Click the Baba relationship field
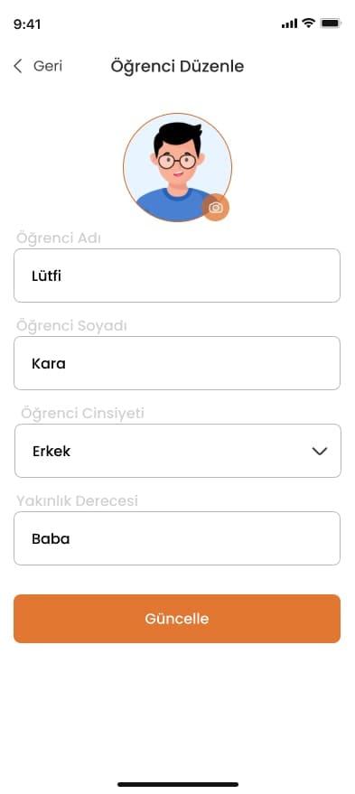This screenshot has height=794, width=355. coord(177,538)
